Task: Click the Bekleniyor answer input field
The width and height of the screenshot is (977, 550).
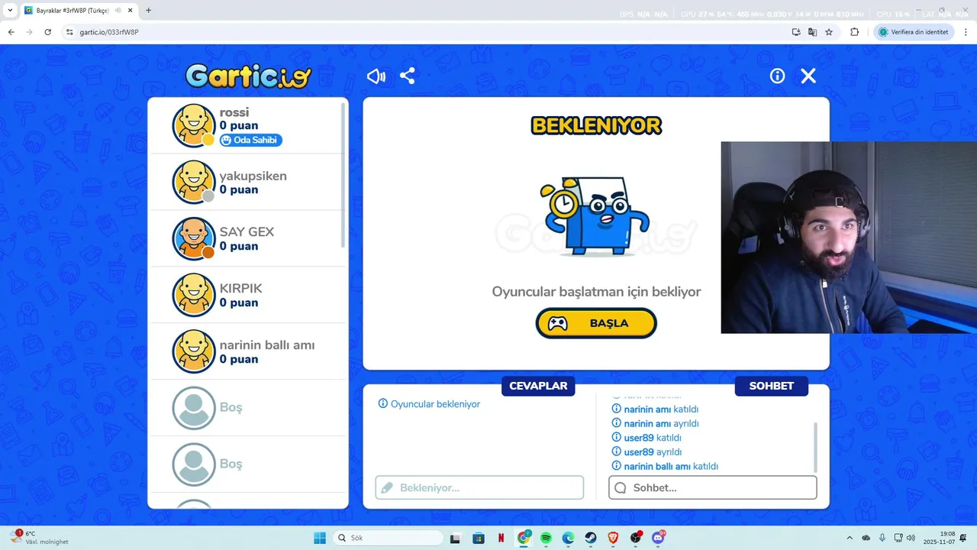Action: point(479,487)
